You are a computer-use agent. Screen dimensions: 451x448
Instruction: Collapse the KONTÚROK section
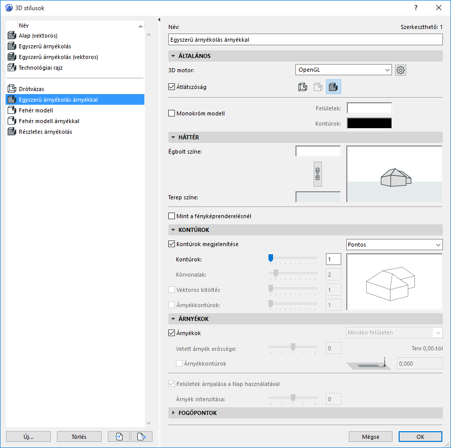[173, 230]
